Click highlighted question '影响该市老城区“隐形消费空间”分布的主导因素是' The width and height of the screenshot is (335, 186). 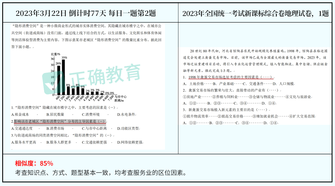pos(59,121)
